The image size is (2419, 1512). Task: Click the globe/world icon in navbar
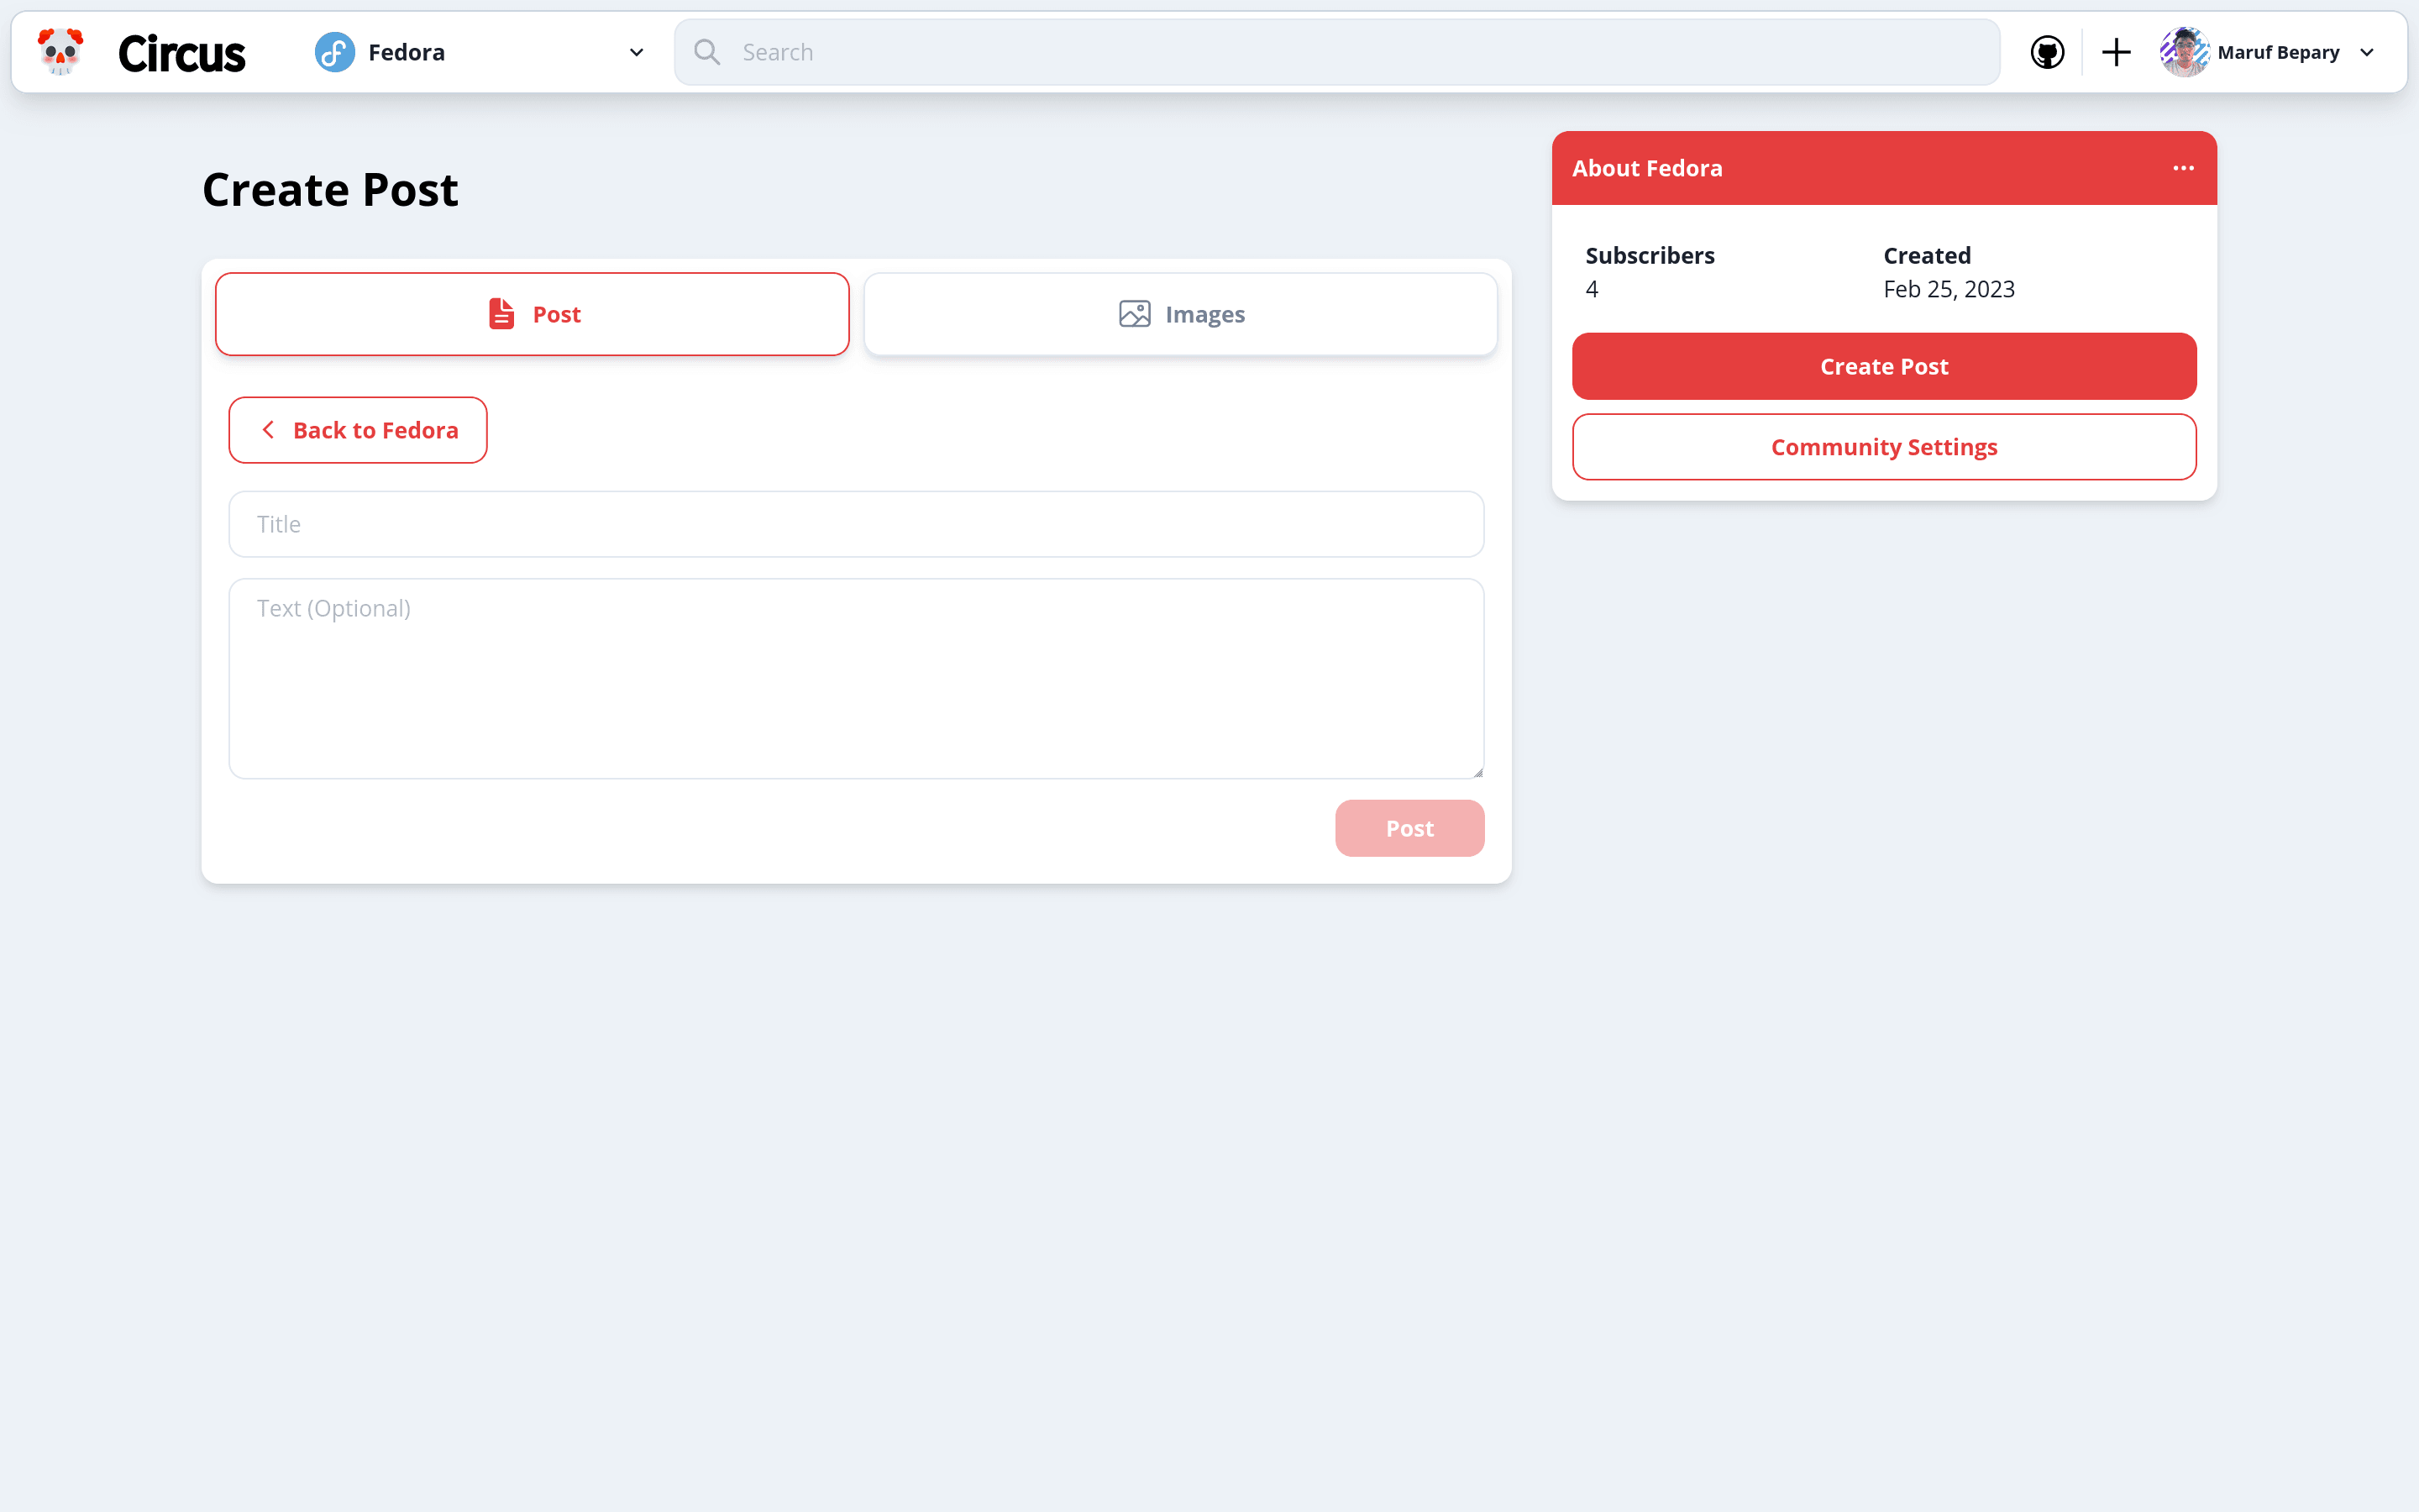[2046, 52]
